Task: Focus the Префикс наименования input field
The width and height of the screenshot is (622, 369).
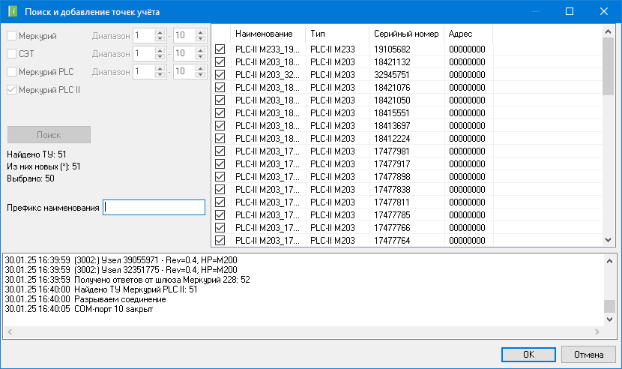Action: click(x=154, y=207)
